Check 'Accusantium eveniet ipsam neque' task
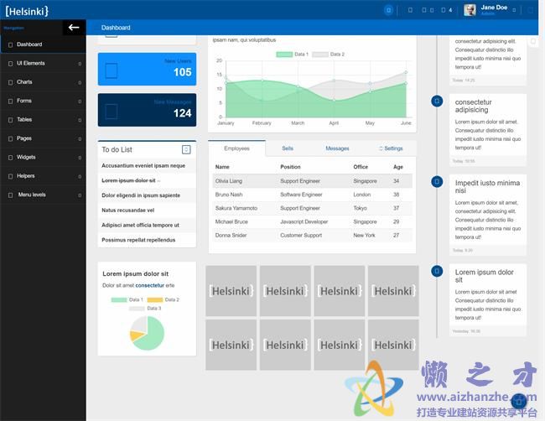The width and height of the screenshot is (545, 421). (147, 166)
